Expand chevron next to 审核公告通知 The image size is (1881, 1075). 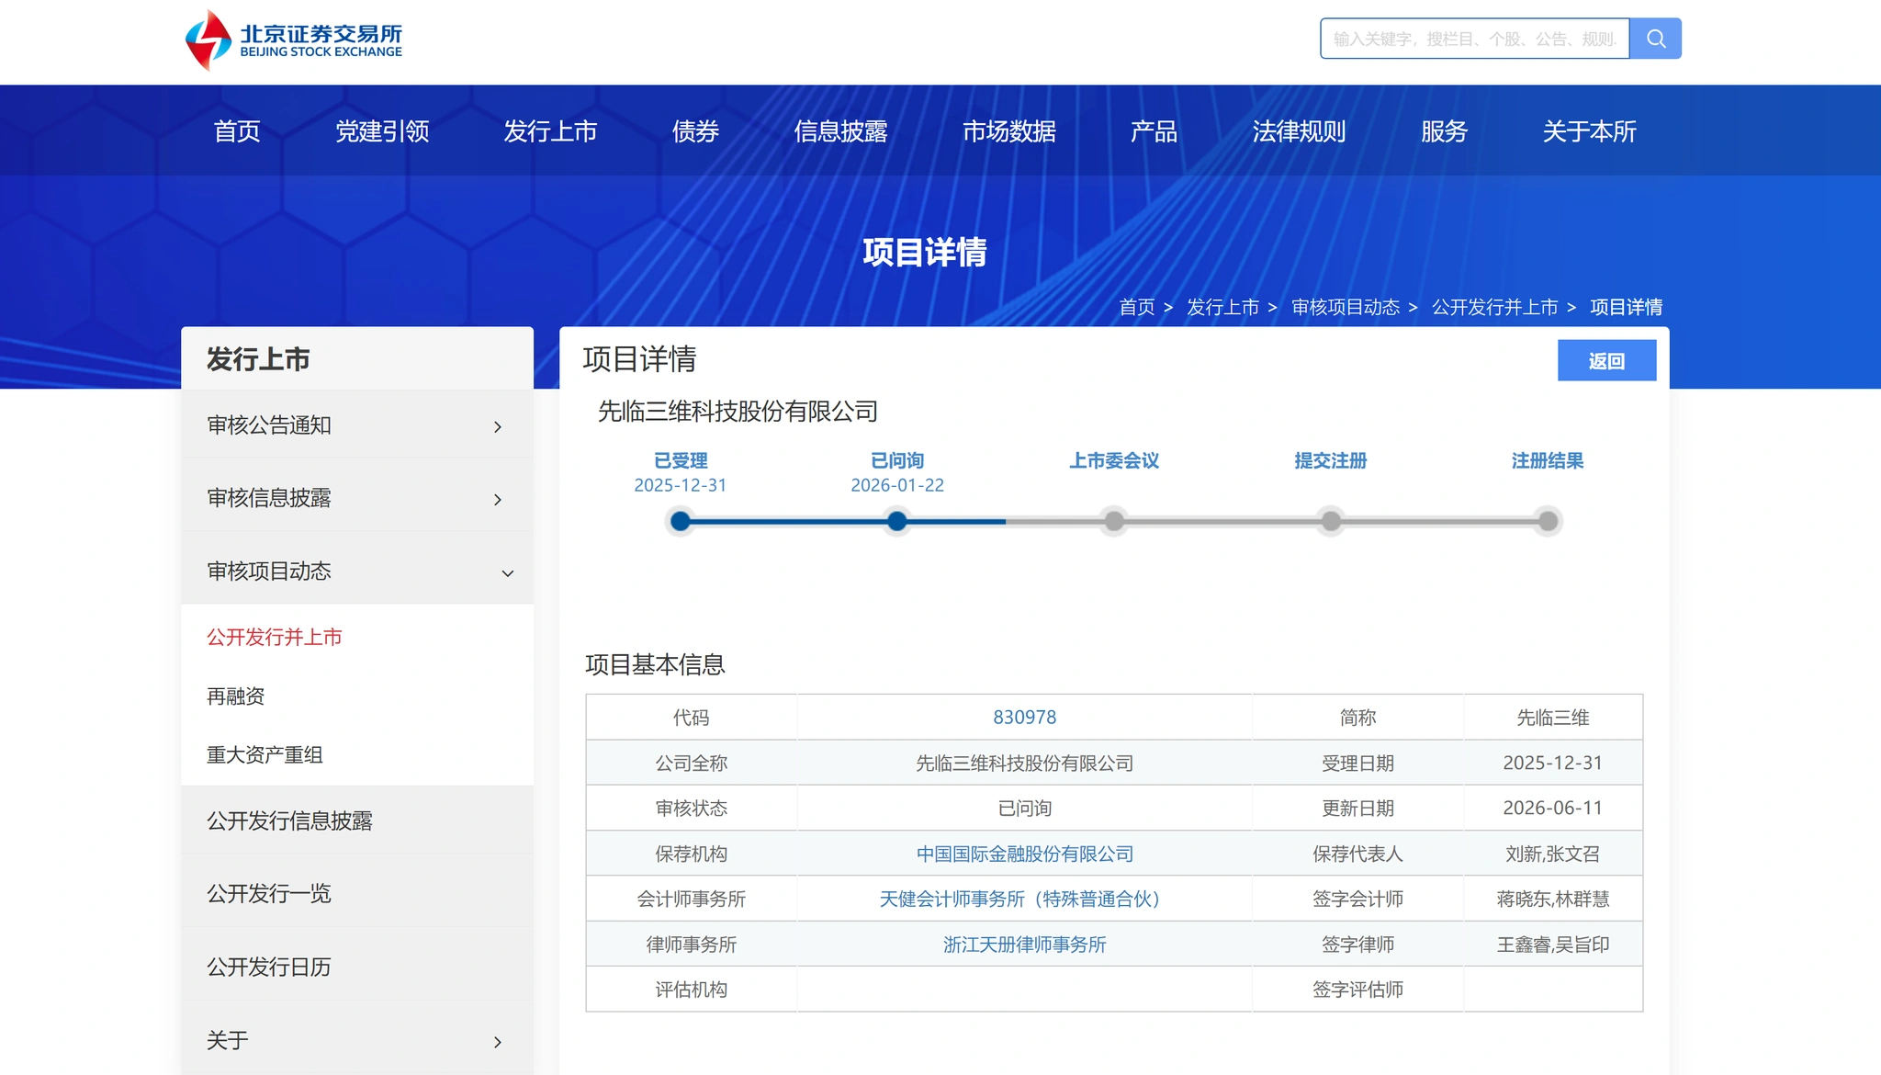tap(498, 426)
